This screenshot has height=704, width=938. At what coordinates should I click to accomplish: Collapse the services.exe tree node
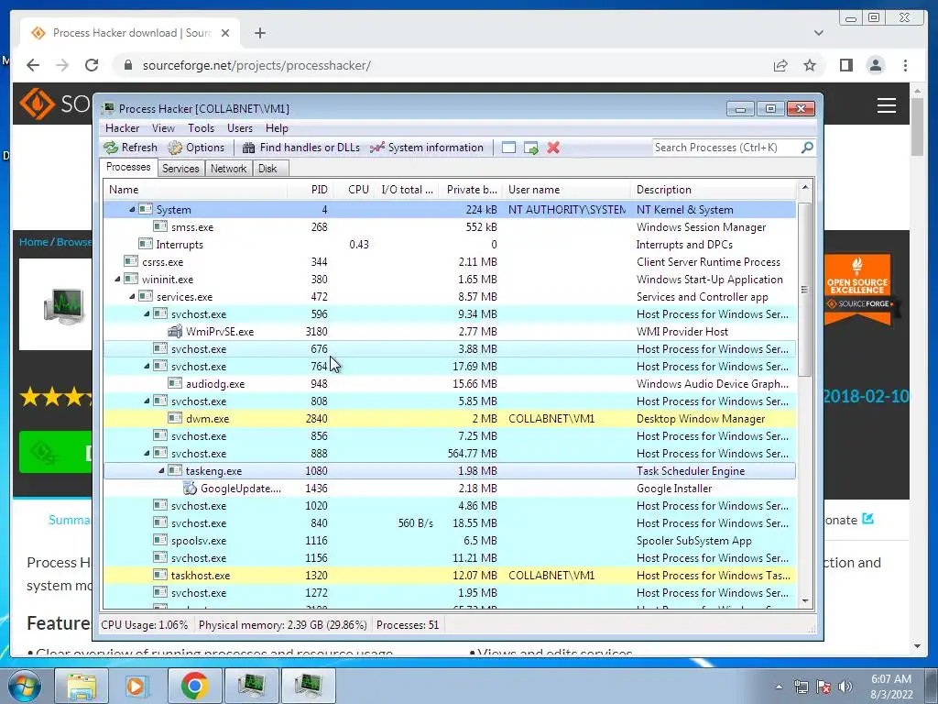[132, 297]
